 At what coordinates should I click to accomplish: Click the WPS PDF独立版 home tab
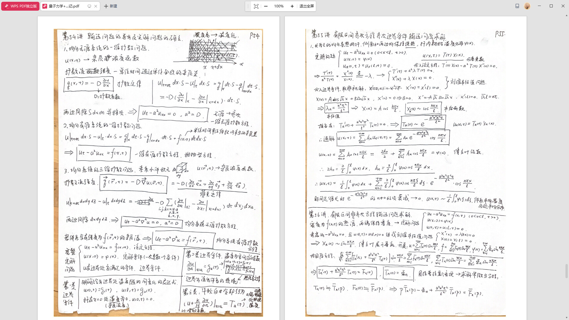[x=20, y=6]
